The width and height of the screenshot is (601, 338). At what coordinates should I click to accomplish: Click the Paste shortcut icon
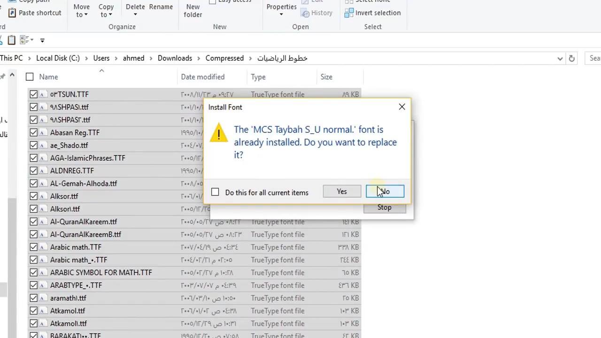coord(12,13)
